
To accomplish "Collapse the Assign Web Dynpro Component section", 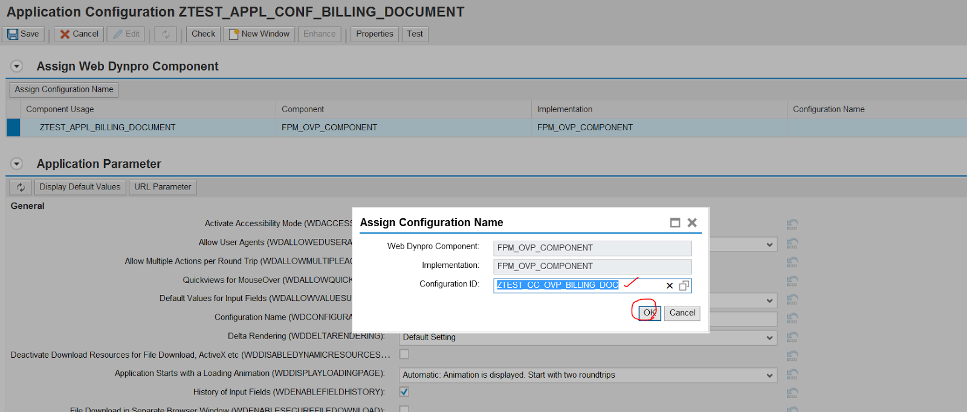I will [17, 66].
